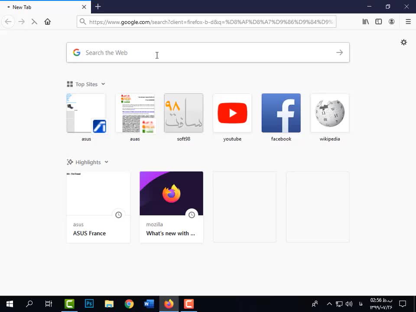Screen dimensions: 416x312
Task: Select the New Tab tab
Action: 43,7
